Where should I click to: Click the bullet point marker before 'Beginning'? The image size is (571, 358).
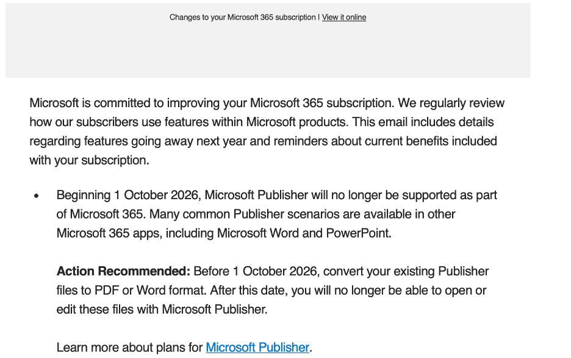click(36, 196)
